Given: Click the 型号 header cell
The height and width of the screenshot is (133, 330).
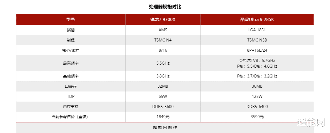Looking at the screenshot, I should coord(71,20).
